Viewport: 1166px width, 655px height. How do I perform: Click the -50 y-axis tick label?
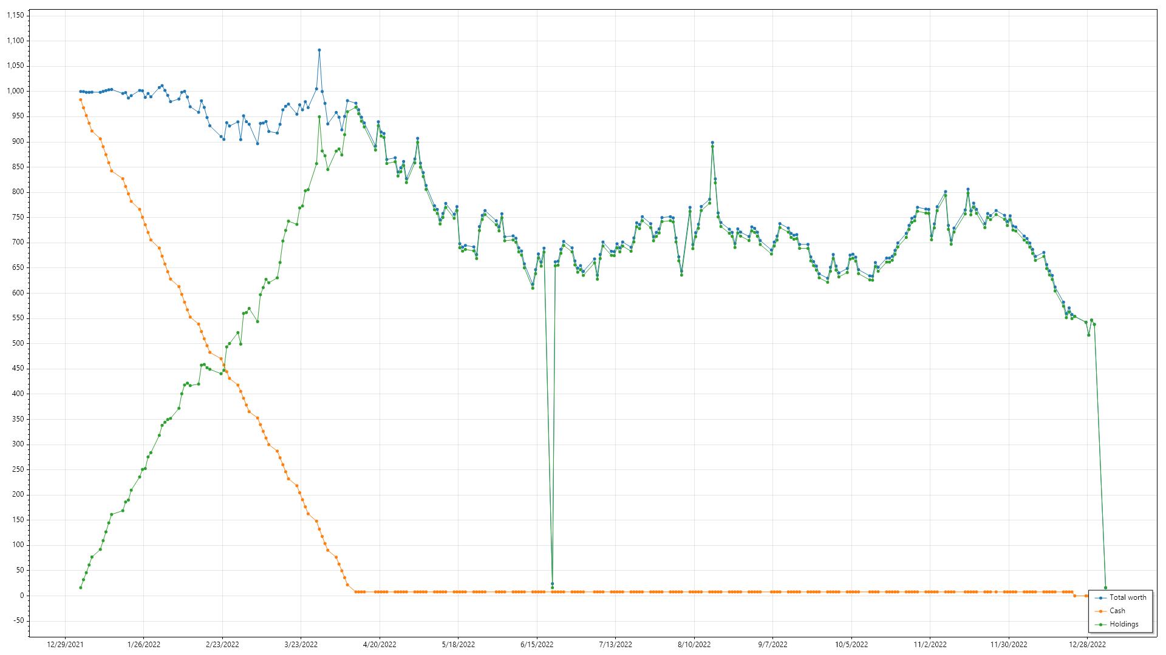point(18,620)
